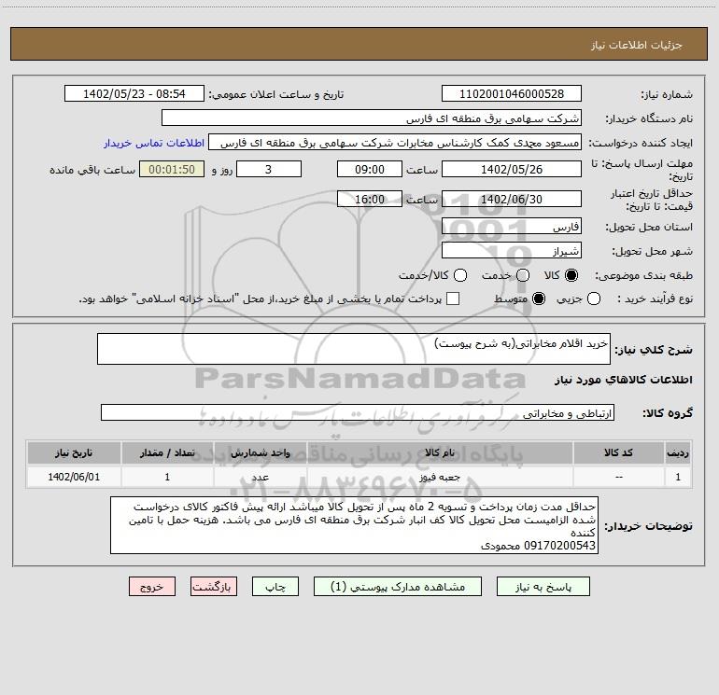
Task: Click the نام کالا column header
Action: [x=440, y=452]
